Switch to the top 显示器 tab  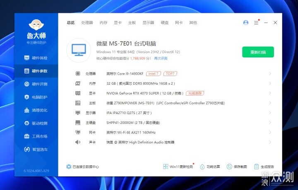(x=148, y=23)
